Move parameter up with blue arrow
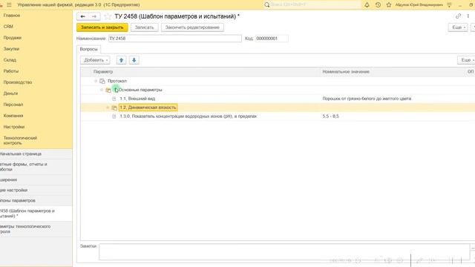 click(x=122, y=60)
